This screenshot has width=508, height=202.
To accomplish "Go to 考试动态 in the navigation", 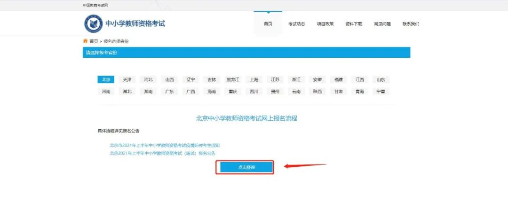I will click(x=296, y=24).
